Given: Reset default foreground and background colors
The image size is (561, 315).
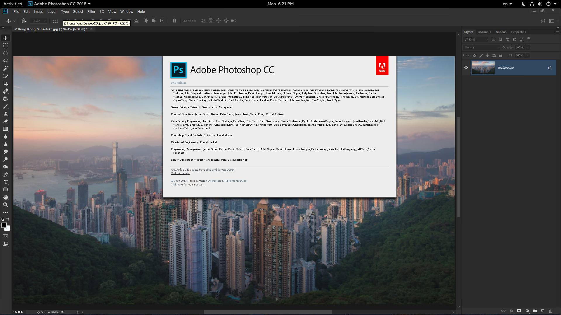Looking at the screenshot, I should pyautogui.click(x=3, y=219).
